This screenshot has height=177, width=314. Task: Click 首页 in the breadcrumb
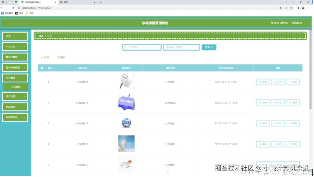tap(41, 36)
